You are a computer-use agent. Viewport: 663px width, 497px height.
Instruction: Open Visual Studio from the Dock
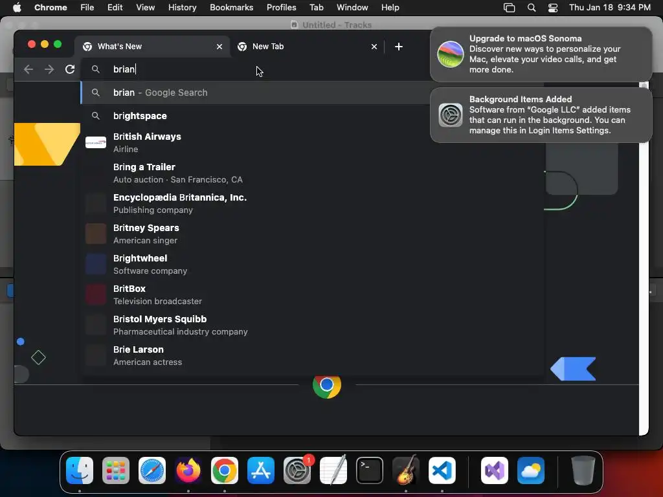pyautogui.click(x=495, y=470)
